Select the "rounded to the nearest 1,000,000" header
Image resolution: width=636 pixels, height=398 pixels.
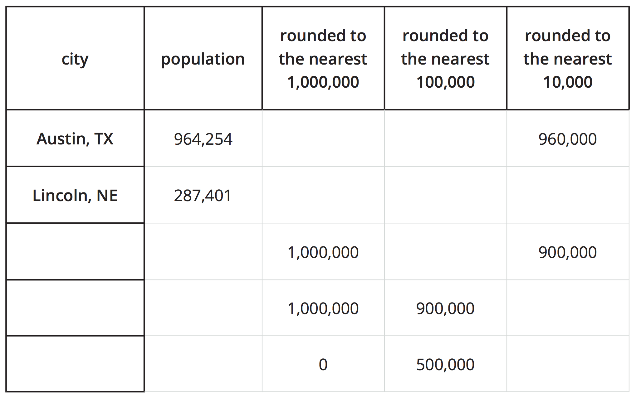tap(323, 59)
